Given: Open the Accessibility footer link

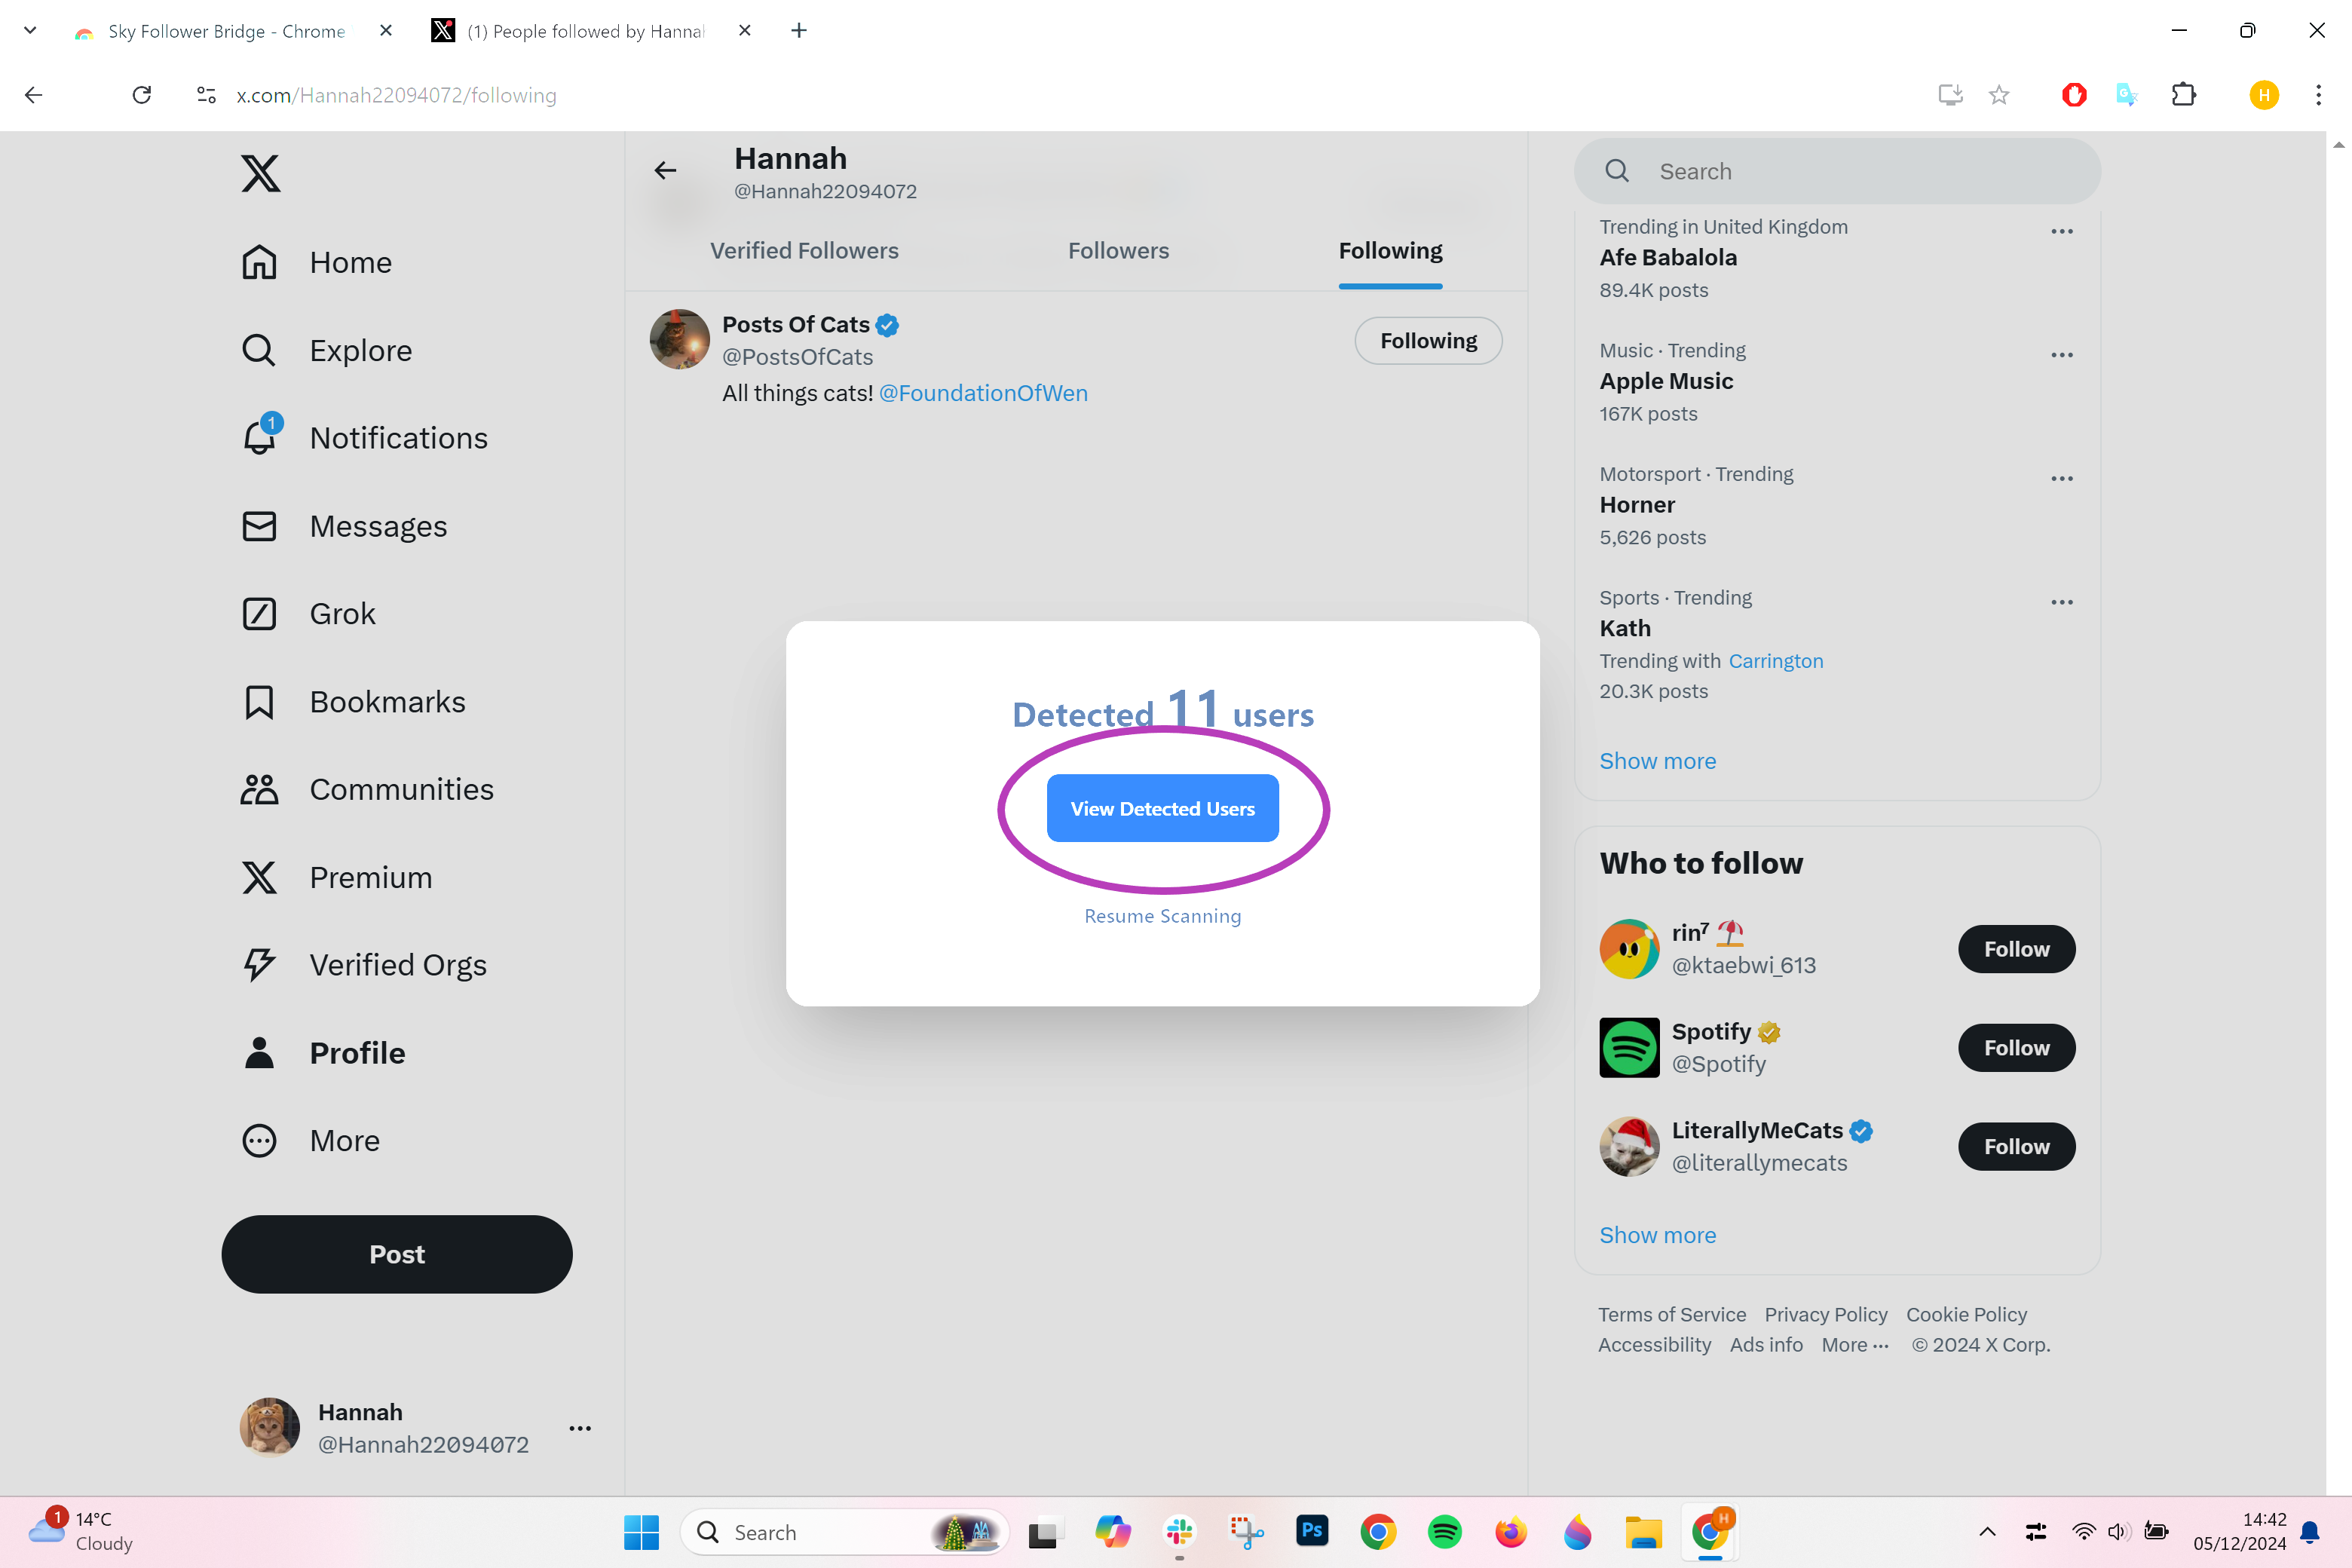Looking at the screenshot, I should click(1654, 1345).
